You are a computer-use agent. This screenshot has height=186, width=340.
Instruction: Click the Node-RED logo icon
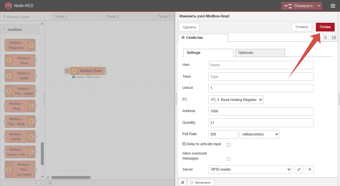tap(8, 6)
